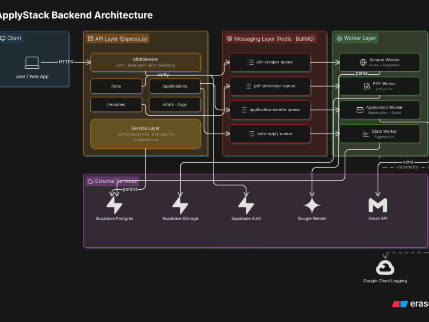Click the Client group label
Viewport: 429px width, 322px height.
14,38
